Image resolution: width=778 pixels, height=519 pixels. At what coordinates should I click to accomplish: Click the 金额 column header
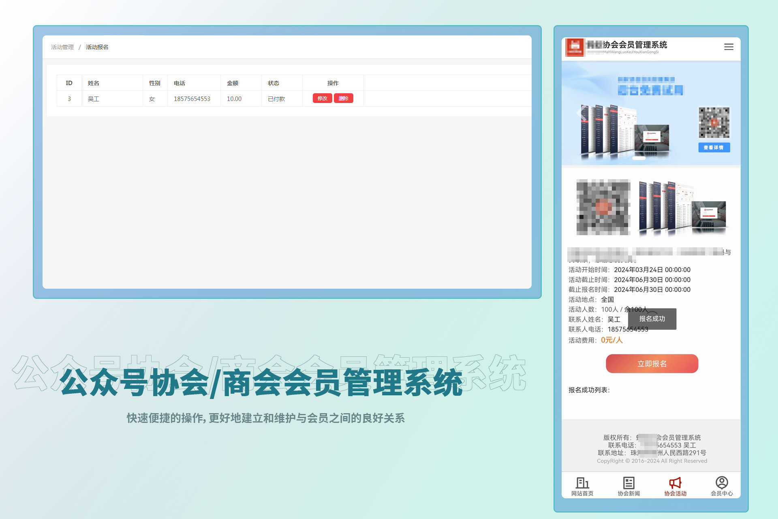point(241,83)
